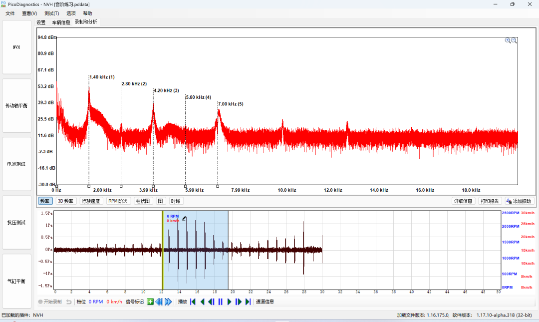Open 通道信息 channel info

(x=265, y=302)
